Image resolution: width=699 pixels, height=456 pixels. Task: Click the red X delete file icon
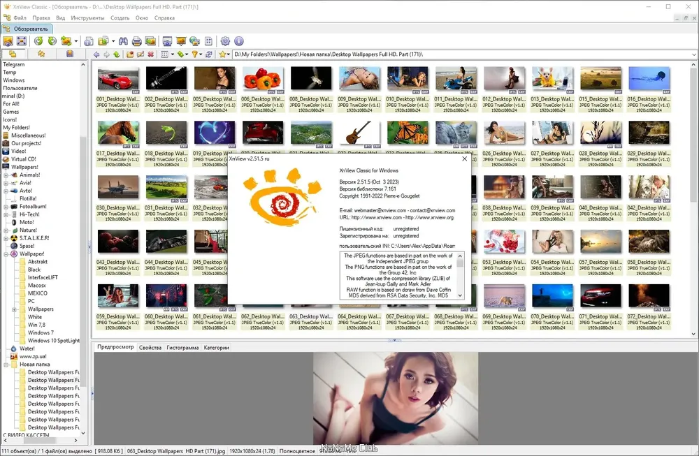(x=151, y=54)
